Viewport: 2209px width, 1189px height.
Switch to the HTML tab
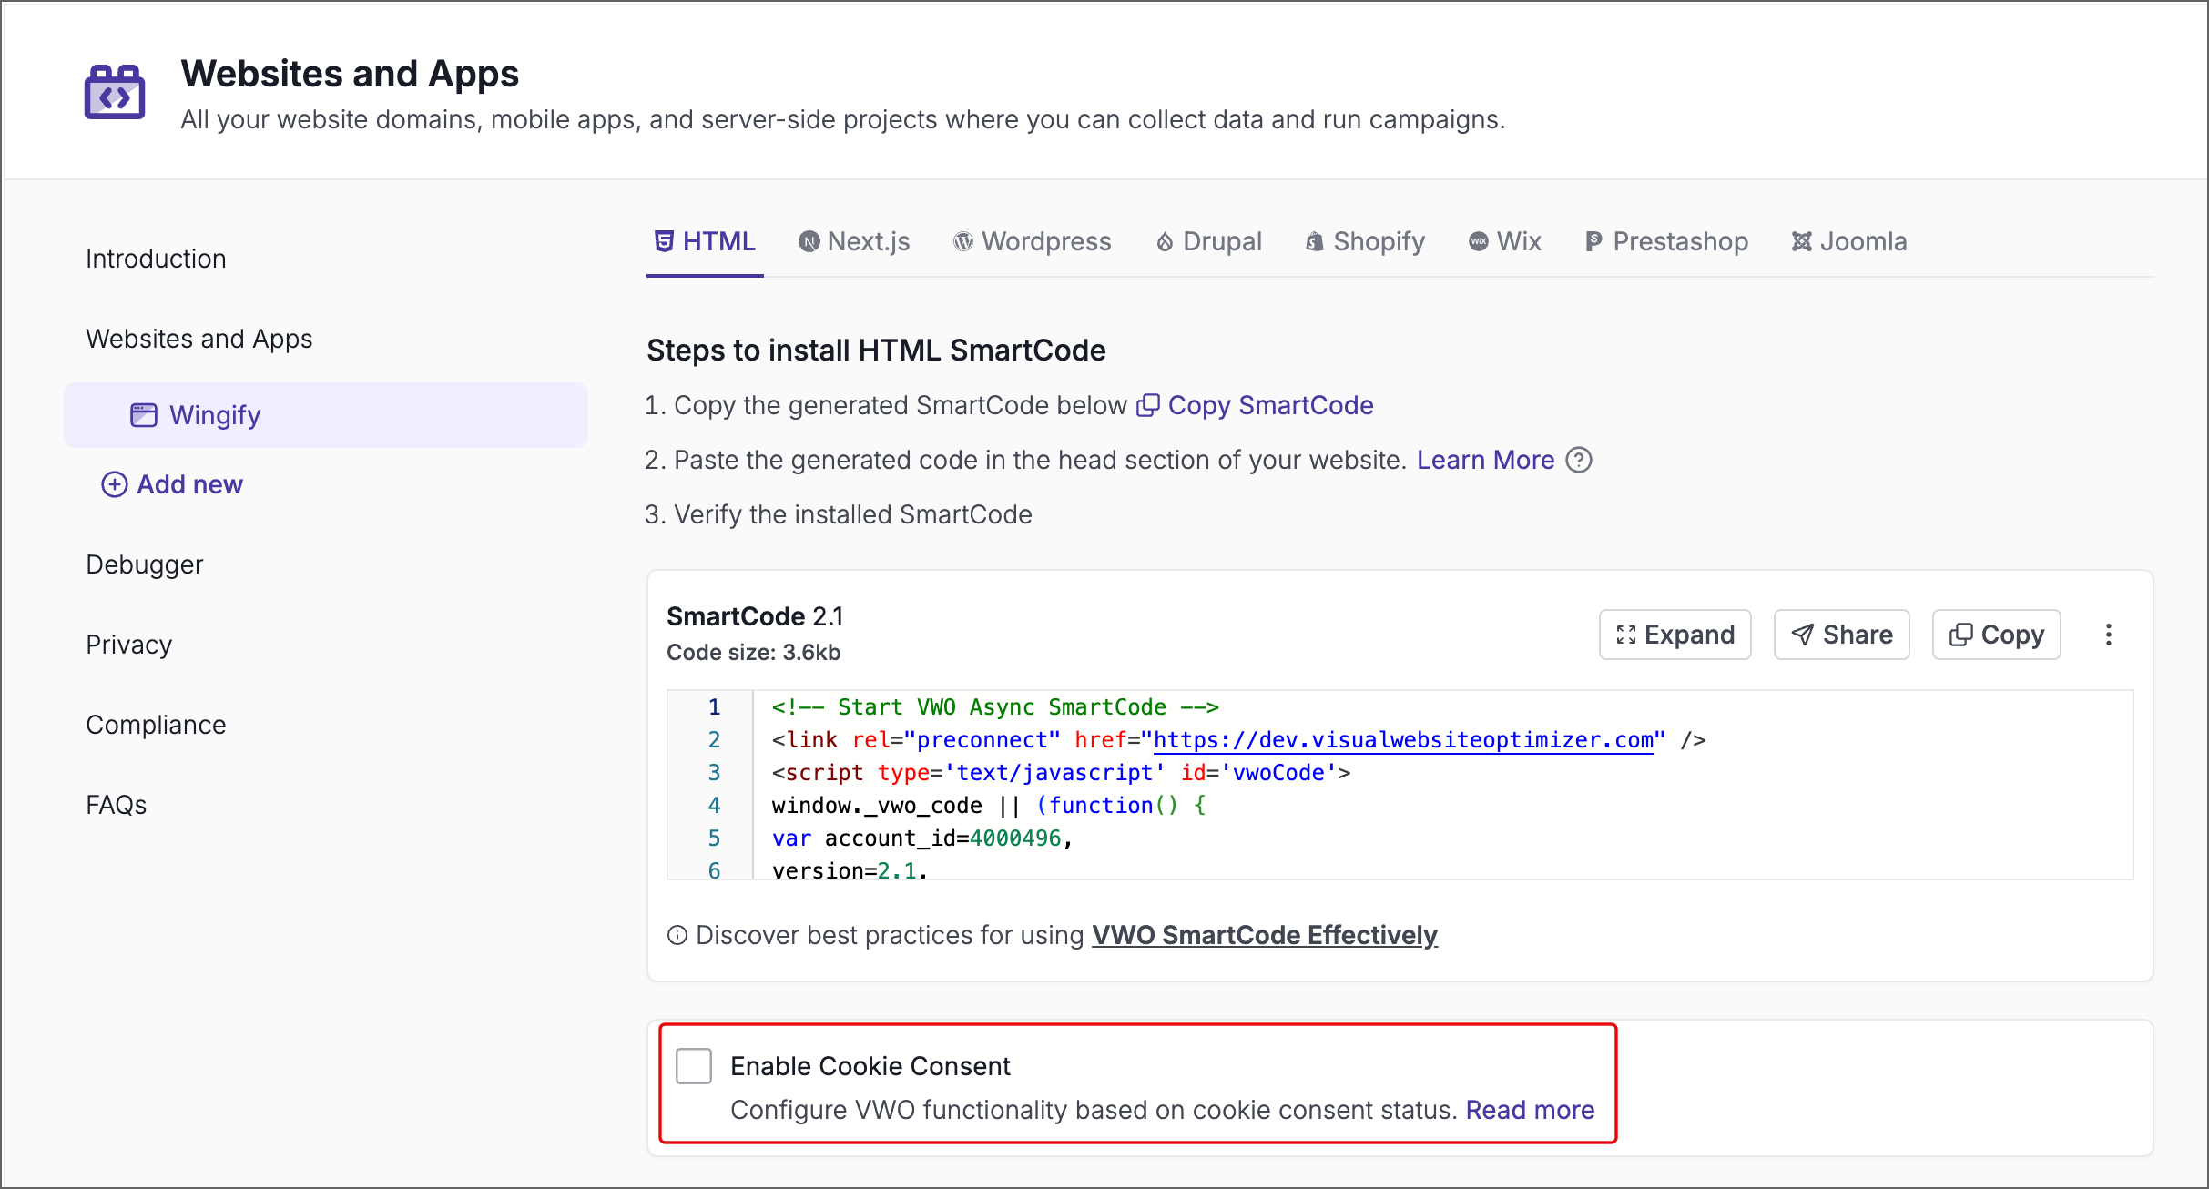pyautogui.click(x=705, y=241)
